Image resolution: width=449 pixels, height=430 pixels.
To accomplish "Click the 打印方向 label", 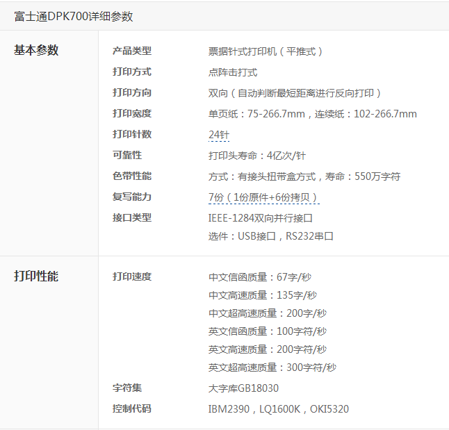I will [132, 92].
